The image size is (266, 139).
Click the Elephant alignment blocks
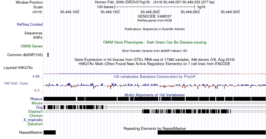[x=186, y=111]
